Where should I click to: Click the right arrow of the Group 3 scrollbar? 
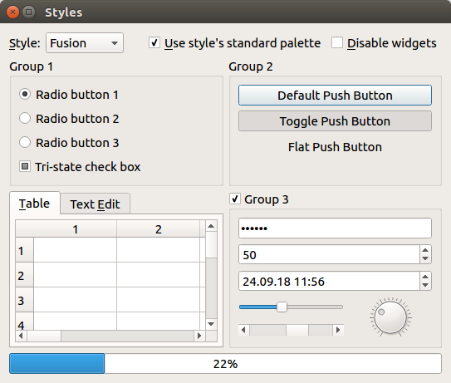[x=338, y=330]
